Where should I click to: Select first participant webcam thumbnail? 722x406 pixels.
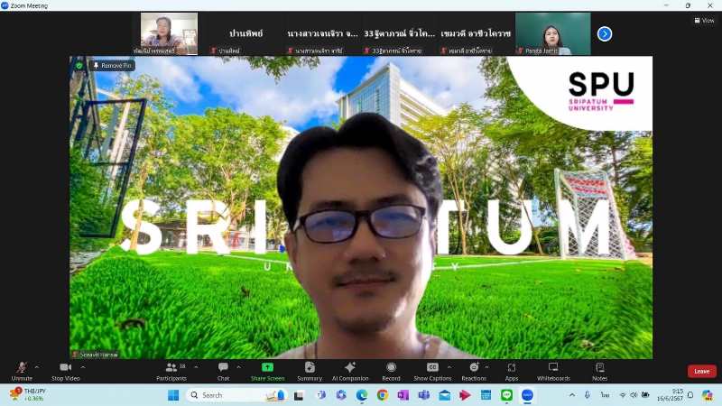point(169,34)
